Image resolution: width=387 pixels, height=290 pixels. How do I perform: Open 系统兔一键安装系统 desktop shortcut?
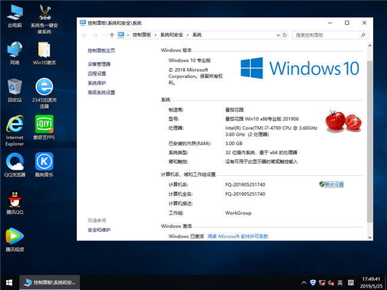[44, 19]
